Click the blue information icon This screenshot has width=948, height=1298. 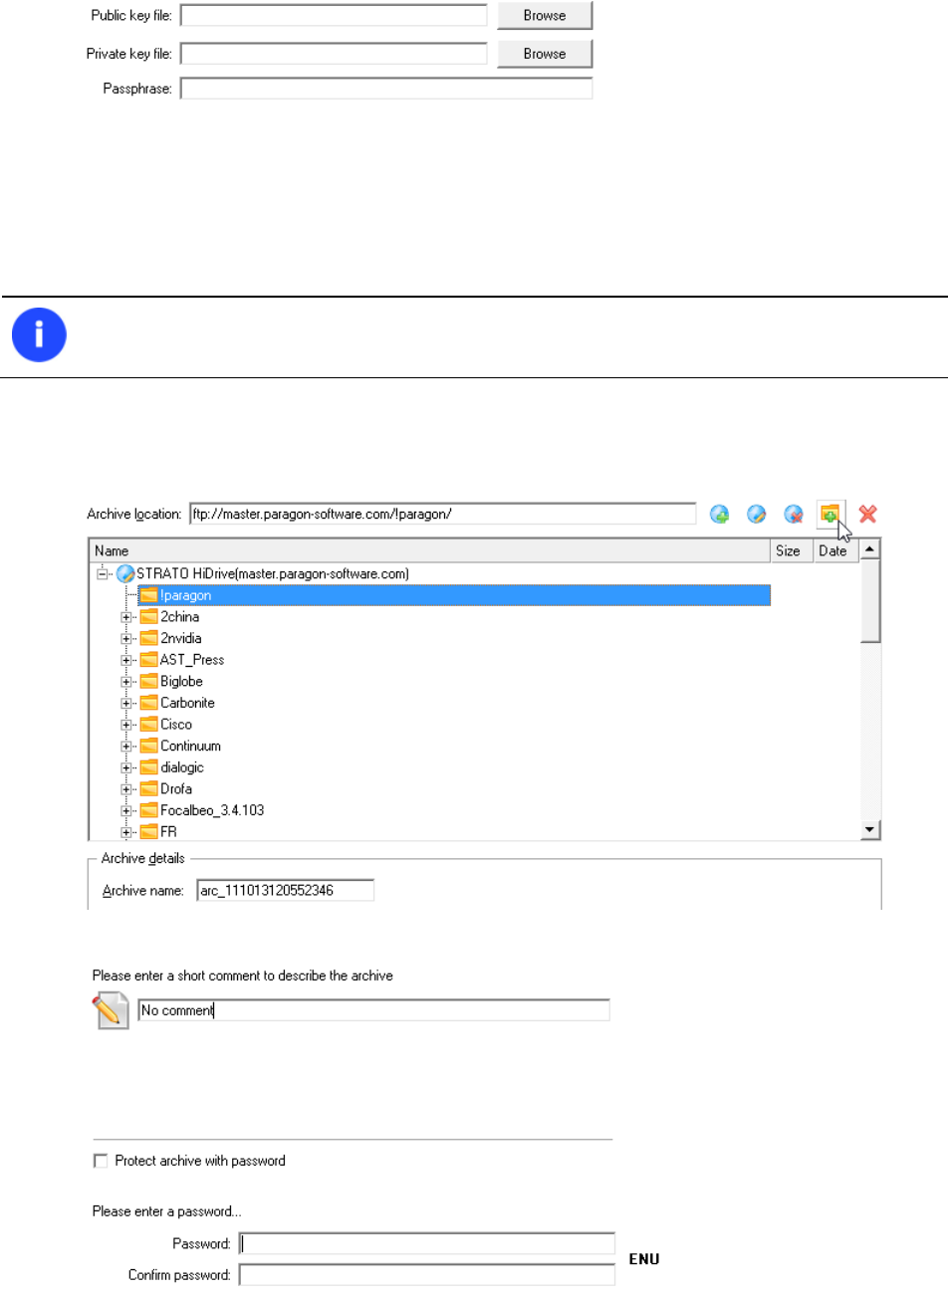coord(39,334)
